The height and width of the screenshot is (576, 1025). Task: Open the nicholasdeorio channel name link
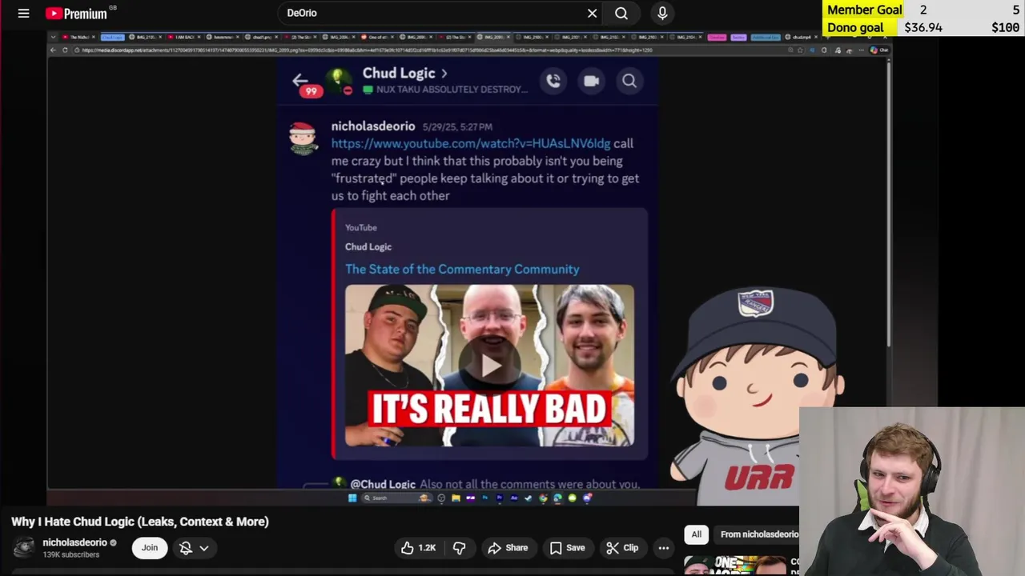click(74, 542)
